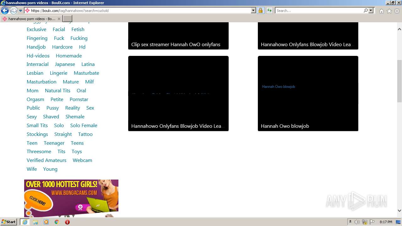Click Internet Explorer taskbar icon

[25, 222]
